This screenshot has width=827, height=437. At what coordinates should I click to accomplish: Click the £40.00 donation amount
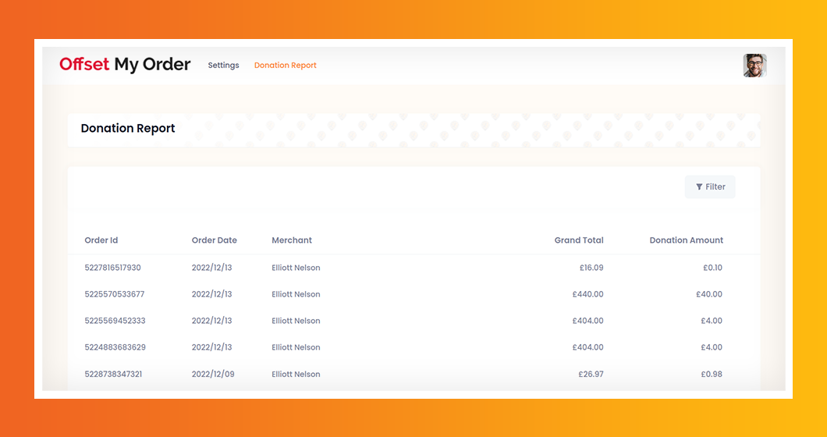point(709,294)
